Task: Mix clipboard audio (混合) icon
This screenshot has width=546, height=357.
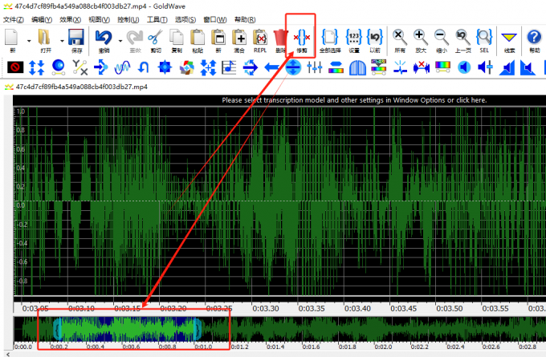Action: pos(239,41)
